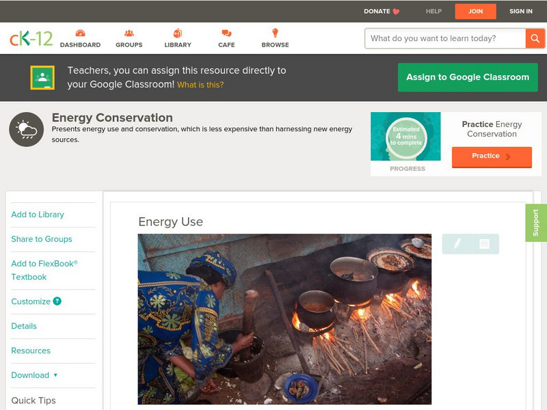Click Assign to Google Classroom button
Viewport: 547px width, 410px height.
point(468,77)
